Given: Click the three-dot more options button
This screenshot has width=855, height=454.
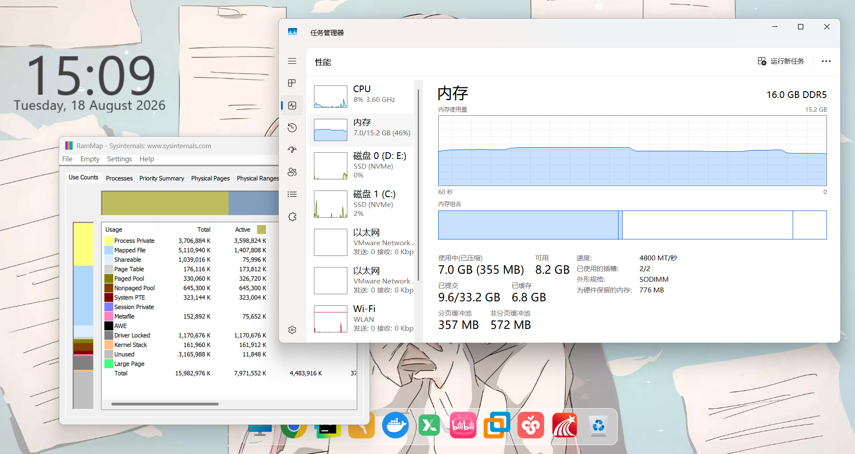Looking at the screenshot, I should click(826, 61).
